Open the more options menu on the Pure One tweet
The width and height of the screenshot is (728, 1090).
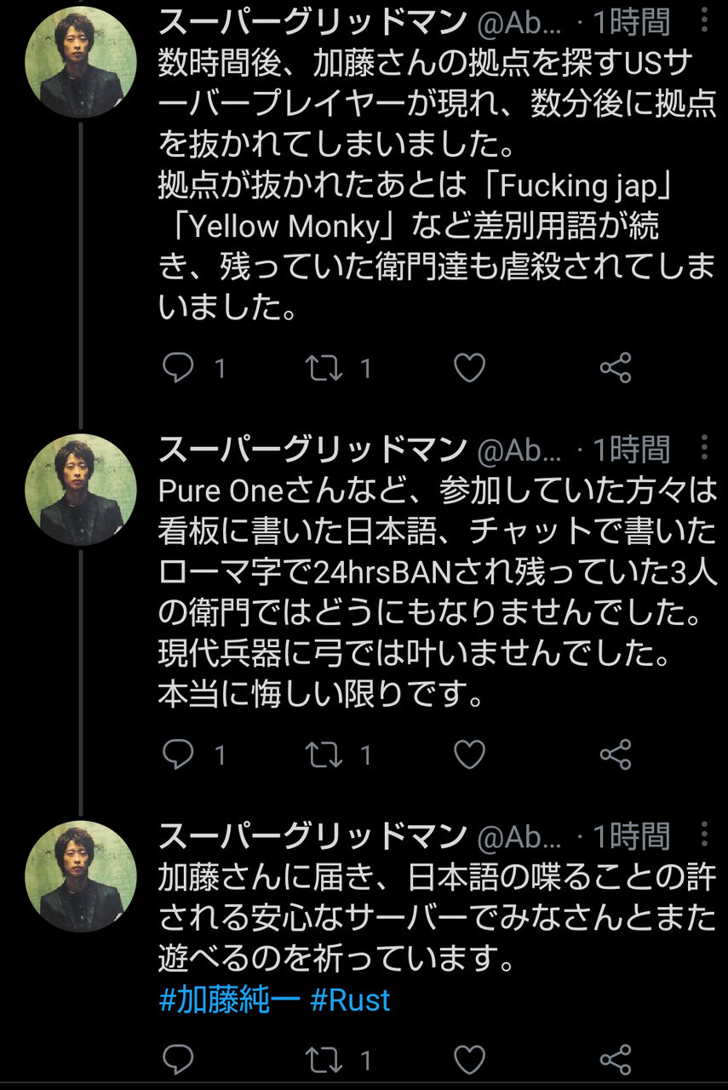coord(705,447)
